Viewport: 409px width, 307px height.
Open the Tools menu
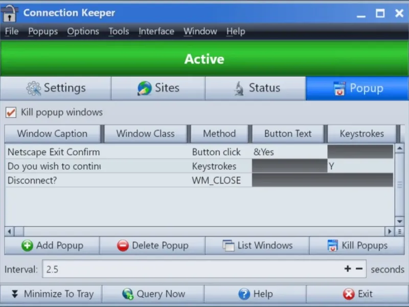pyautogui.click(x=119, y=31)
